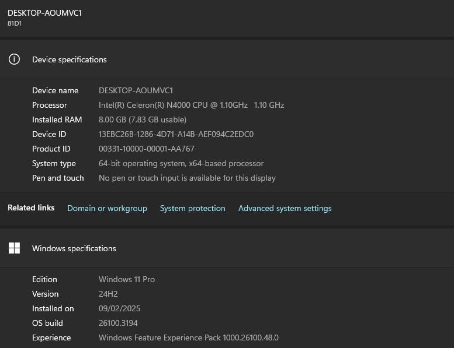The image size is (454, 348).
Task: Click the Device ID label
Action: 49,134
